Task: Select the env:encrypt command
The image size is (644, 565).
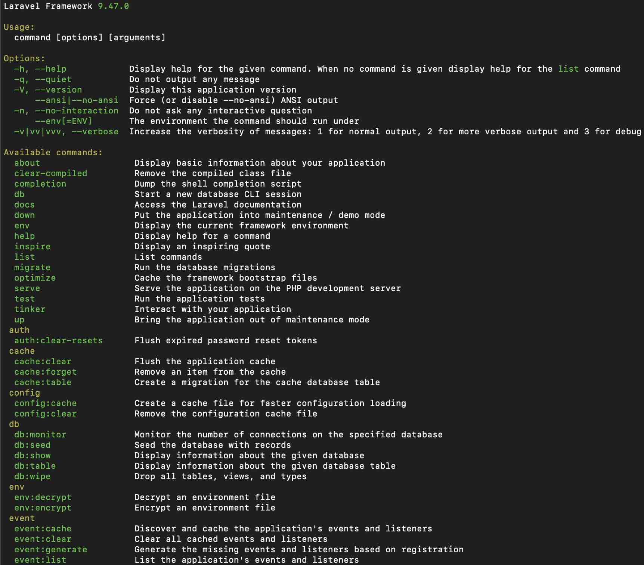Action: (43, 508)
